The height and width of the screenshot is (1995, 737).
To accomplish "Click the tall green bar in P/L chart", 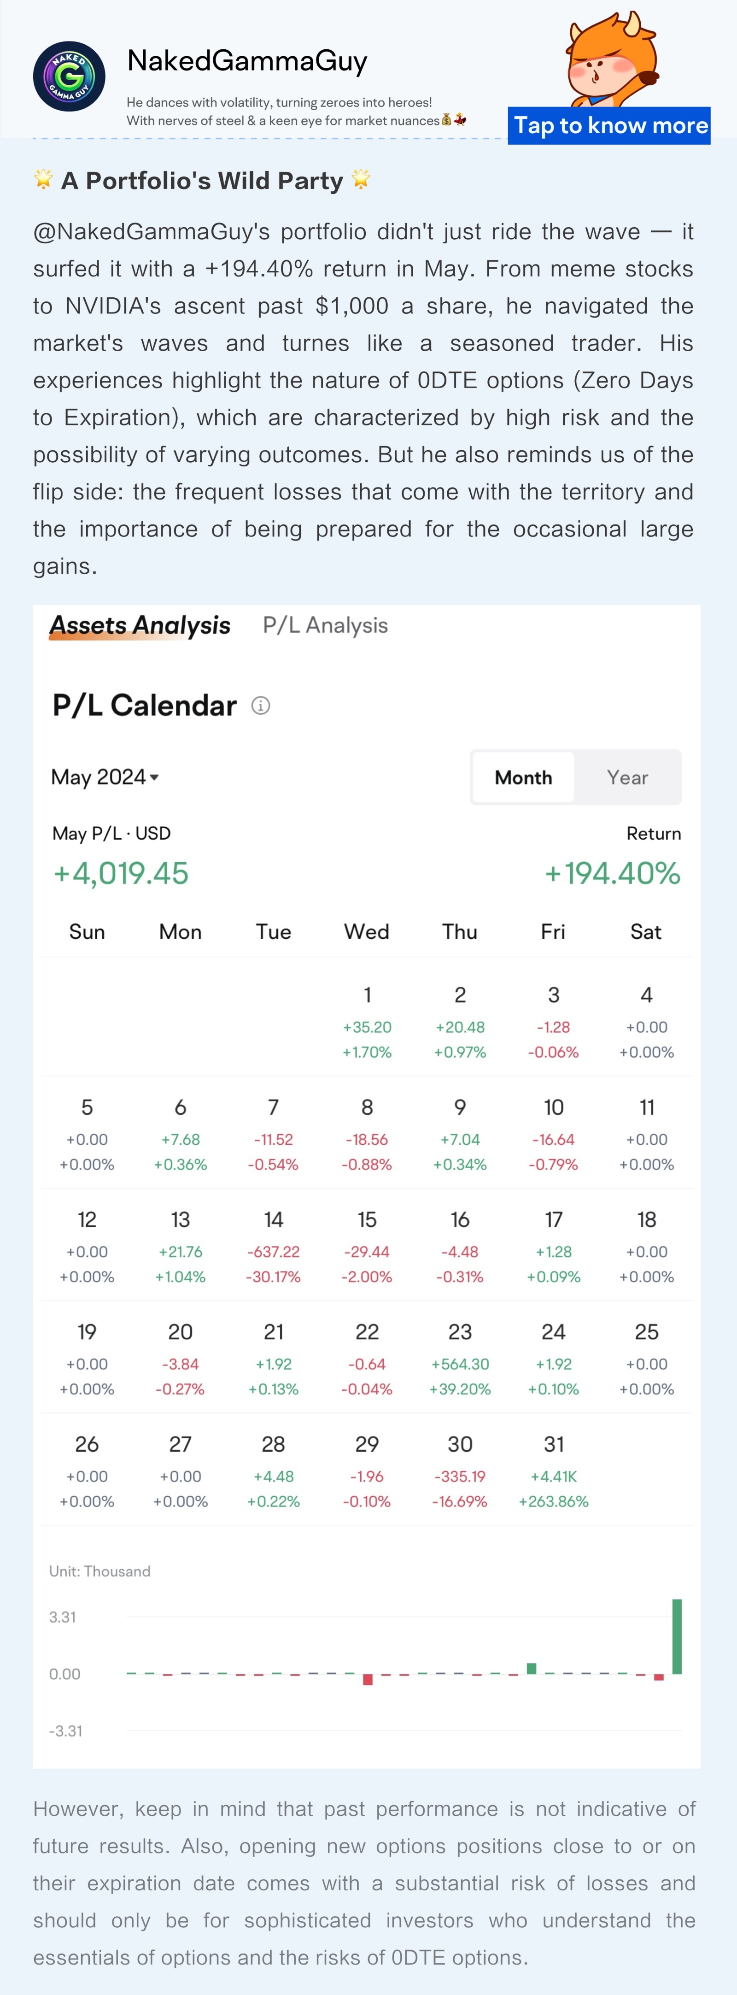I will 678,1636.
